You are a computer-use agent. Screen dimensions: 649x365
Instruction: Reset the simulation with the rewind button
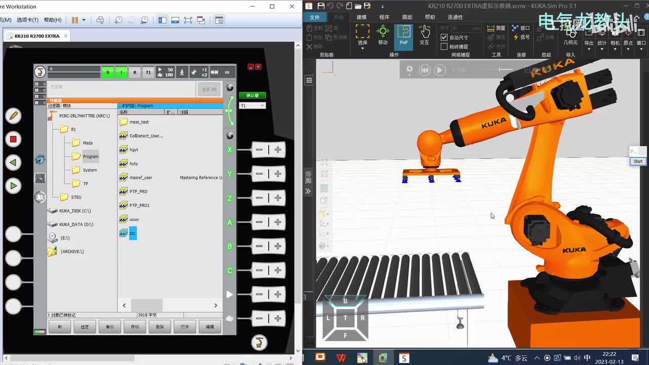tap(425, 70)
